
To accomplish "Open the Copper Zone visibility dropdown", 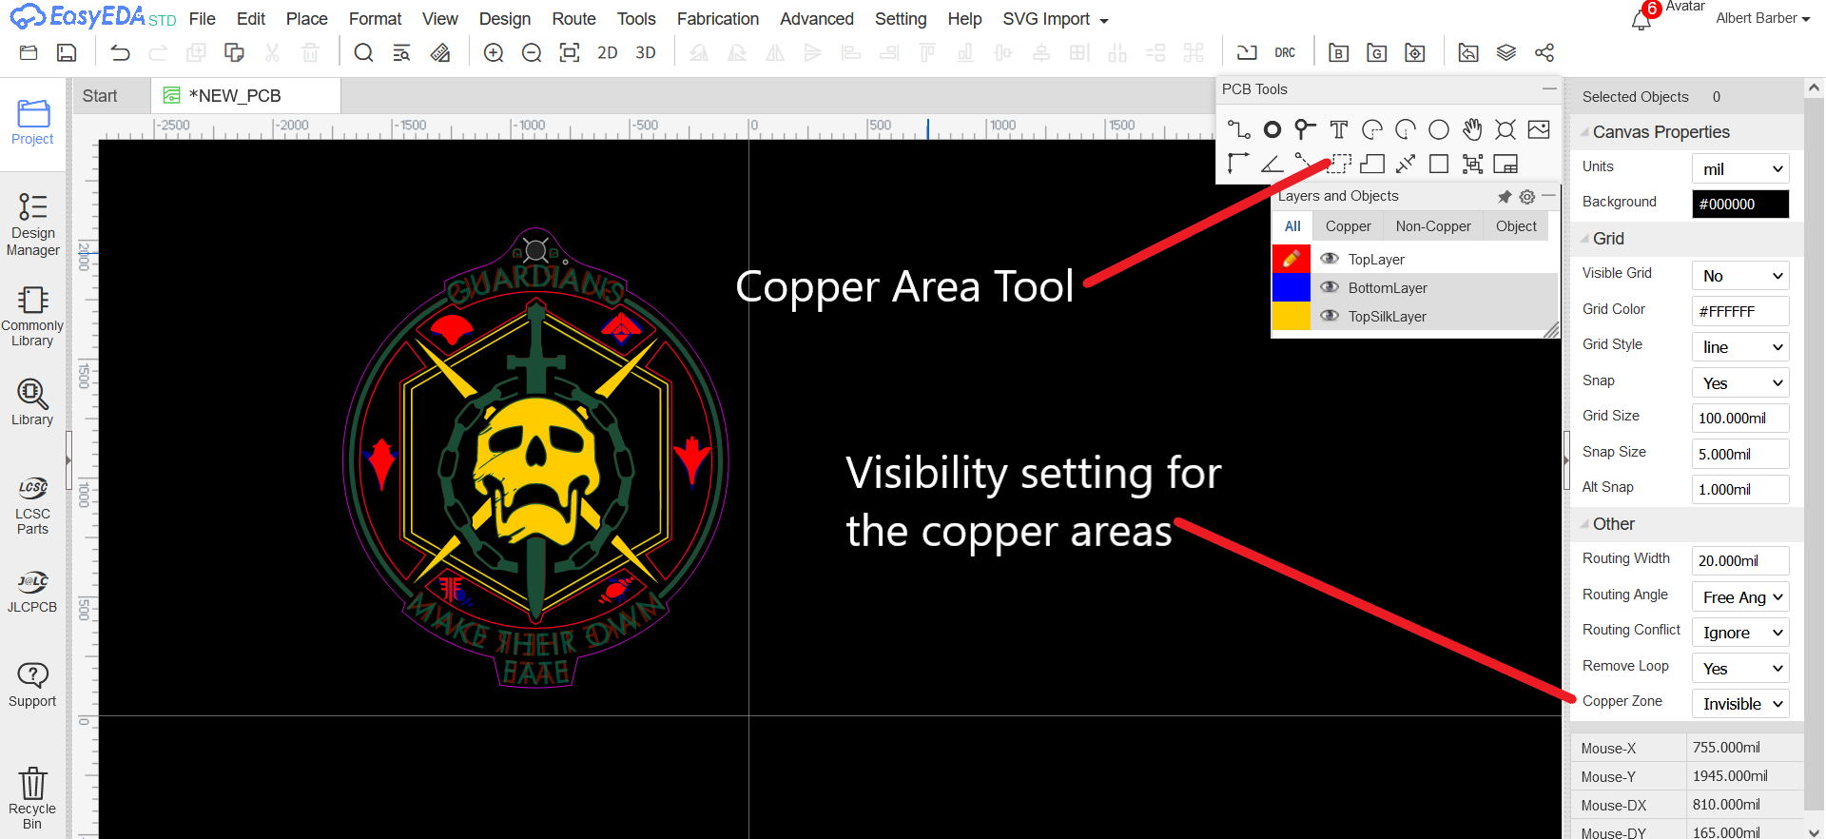I will click(x=1740, y=704).
